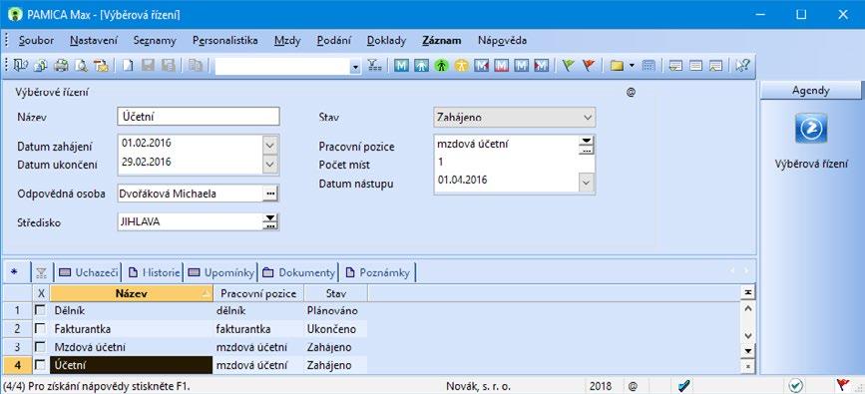
Task: Click the green person toolbar icon
Action: click(441, 66)
